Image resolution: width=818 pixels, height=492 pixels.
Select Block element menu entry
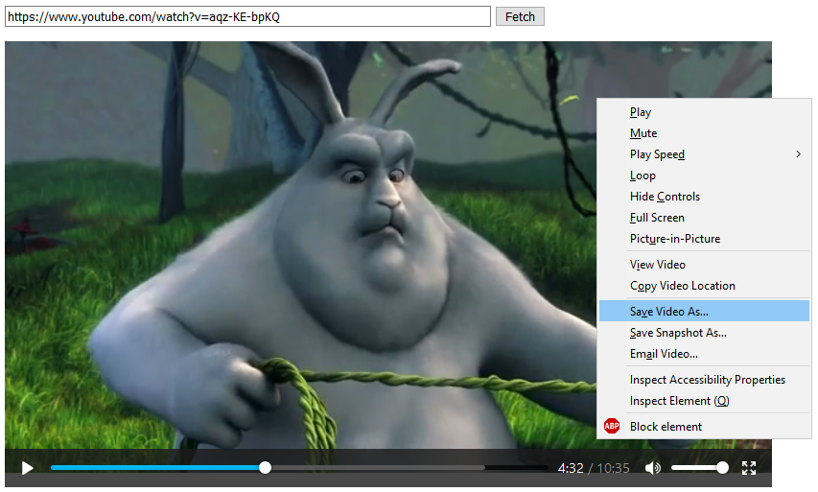[704, 426]
